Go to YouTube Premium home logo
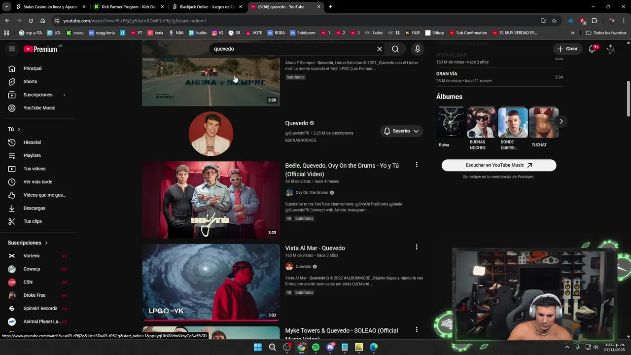The width and height of the screenshot is (631, 355). (40, 49)
